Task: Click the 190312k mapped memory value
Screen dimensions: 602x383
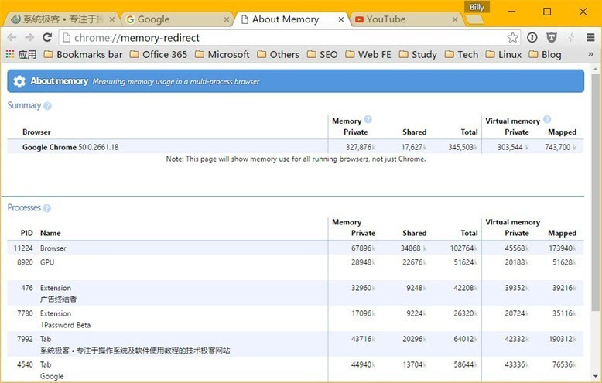Action: click(563, 339)
